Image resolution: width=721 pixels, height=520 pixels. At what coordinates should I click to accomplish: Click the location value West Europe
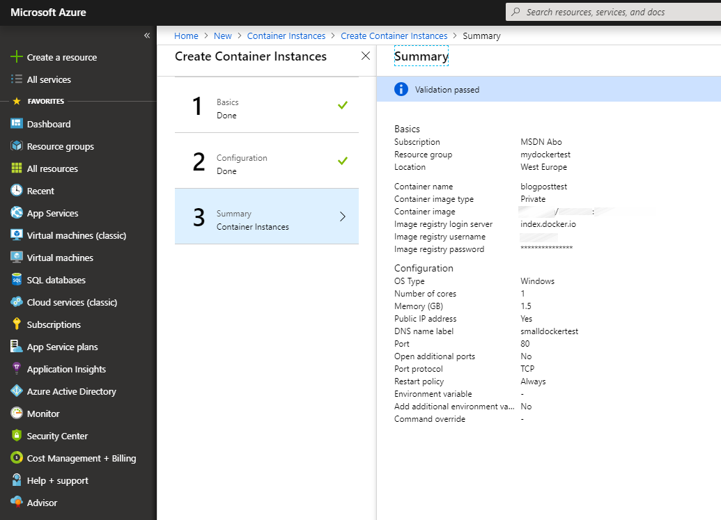(543, 167)
